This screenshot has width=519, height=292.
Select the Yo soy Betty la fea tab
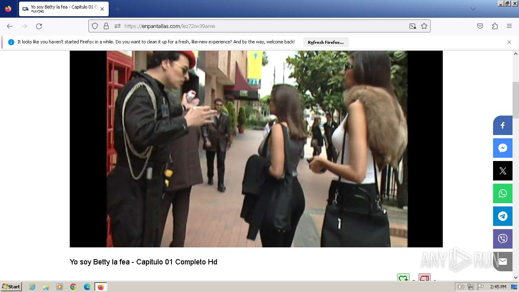pos(64,9)
